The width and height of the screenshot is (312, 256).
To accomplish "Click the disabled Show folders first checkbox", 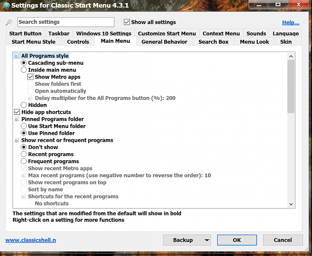I will pyautogui.click(x=30, y=84).
